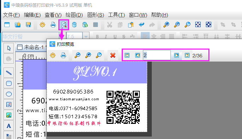Toggle italic text formatting

click(106, 37)
